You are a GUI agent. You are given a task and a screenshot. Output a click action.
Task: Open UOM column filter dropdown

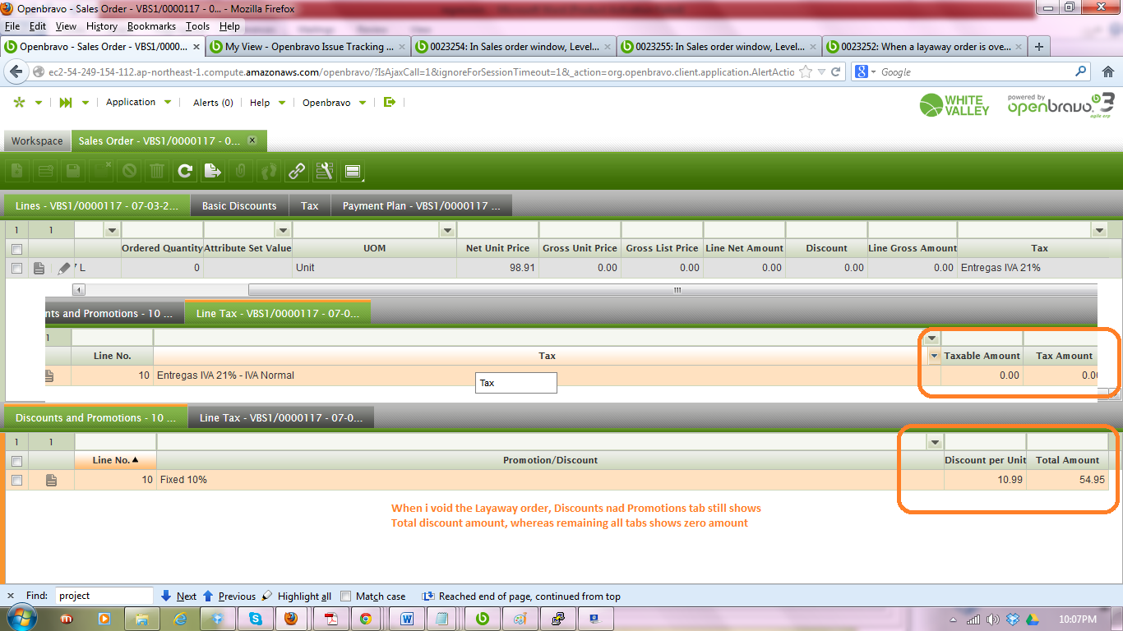pos(447,230)
